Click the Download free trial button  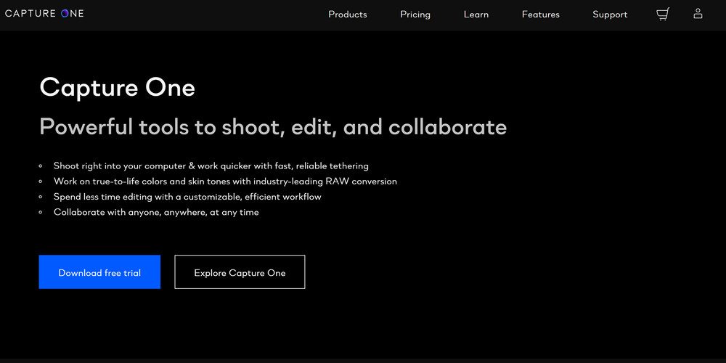click(99, 272)
